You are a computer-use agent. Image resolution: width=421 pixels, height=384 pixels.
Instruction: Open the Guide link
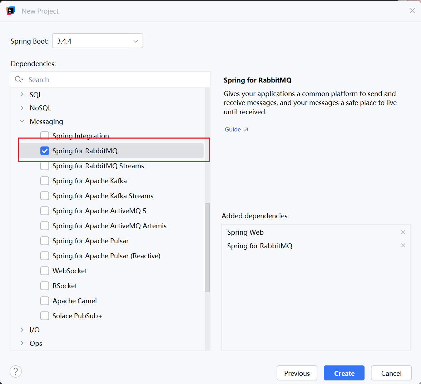[x=233, y=129]
